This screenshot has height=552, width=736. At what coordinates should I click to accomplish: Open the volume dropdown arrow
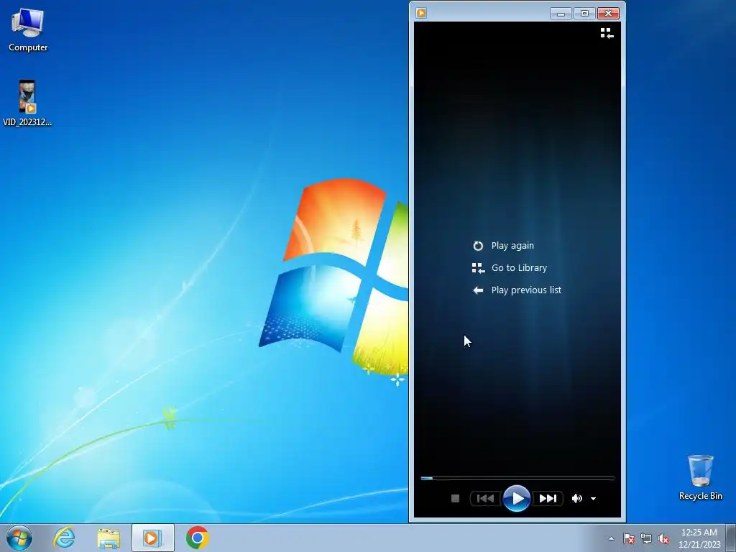point(593,499)
